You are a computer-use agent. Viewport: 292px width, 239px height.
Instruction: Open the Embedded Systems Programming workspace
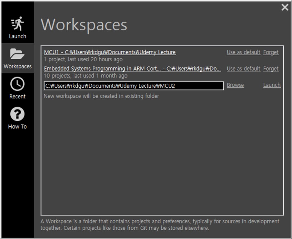pyautogui.click(x=132, y=68)
